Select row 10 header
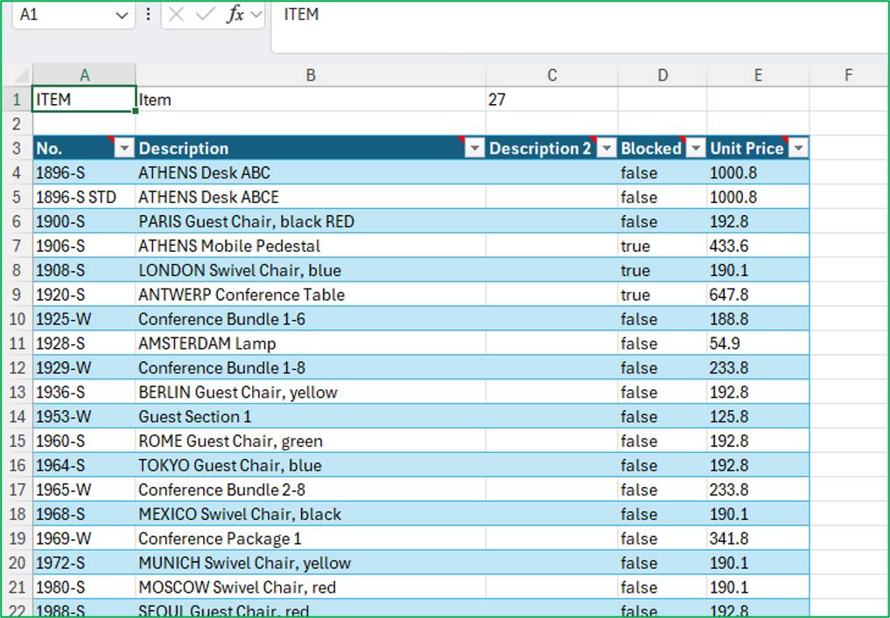Screen dimensions: 890x618 (17, 319)
